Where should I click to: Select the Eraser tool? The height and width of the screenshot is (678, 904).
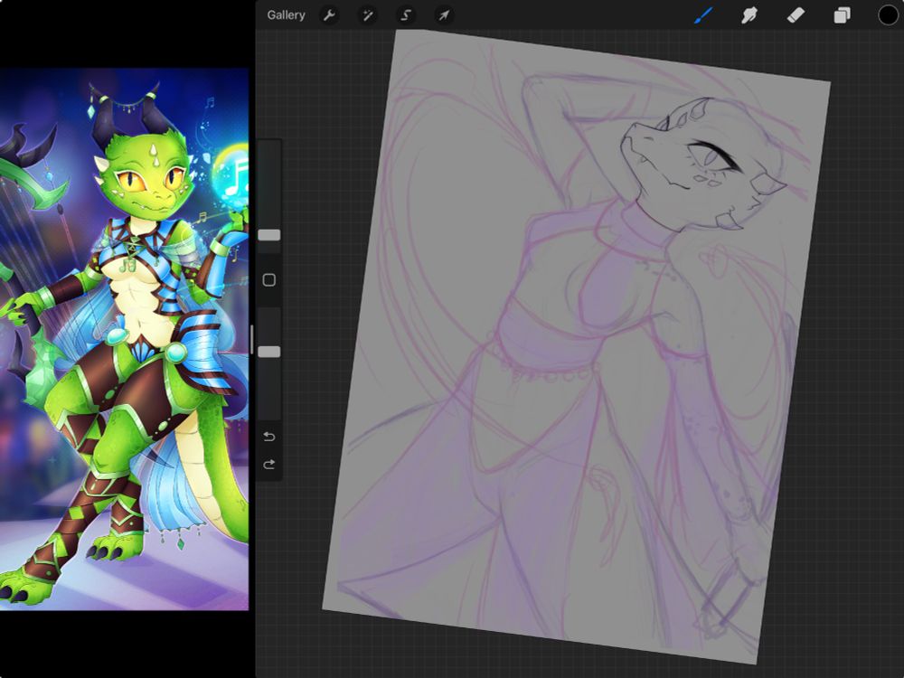pyautogui.click(x=796, y=15)
